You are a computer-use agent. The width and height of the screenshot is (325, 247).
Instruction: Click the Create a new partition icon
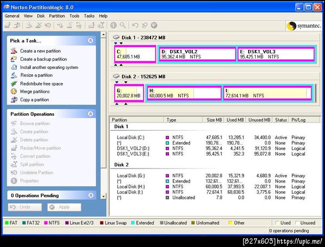click(x=14, y=51)
